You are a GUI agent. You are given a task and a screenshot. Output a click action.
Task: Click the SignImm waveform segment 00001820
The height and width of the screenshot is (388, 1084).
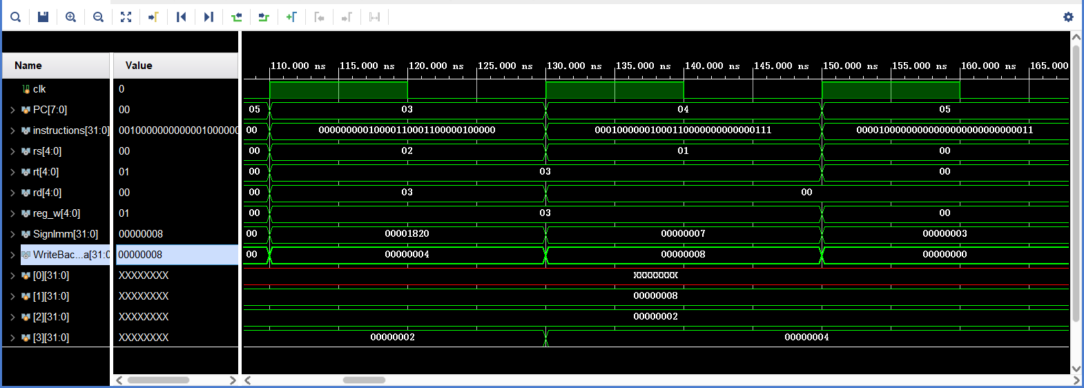click(x=407, y=234)
